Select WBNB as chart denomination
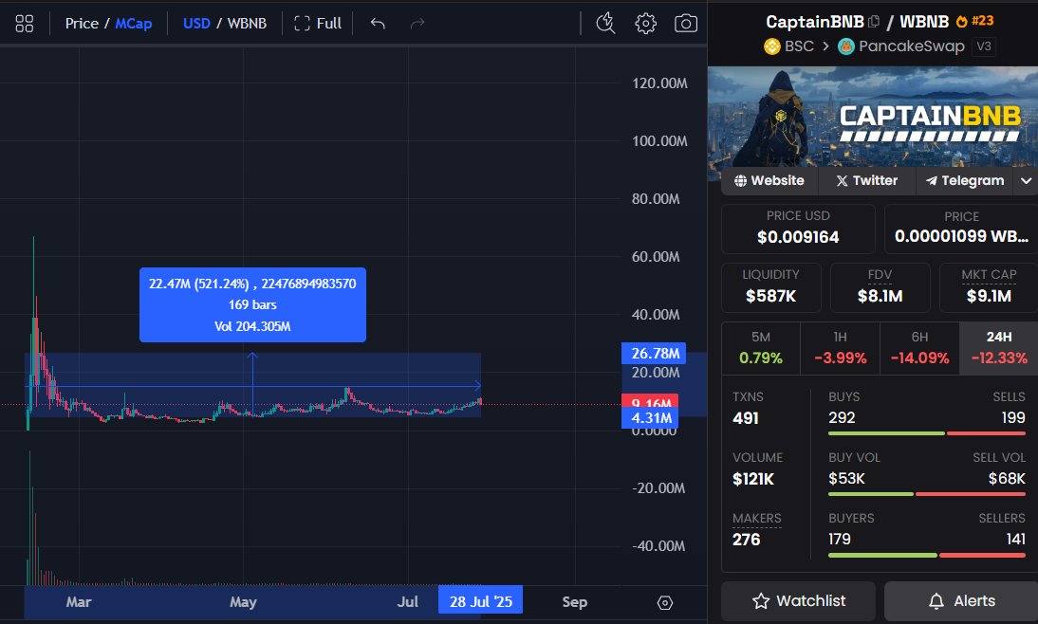 tap(247, 24)
